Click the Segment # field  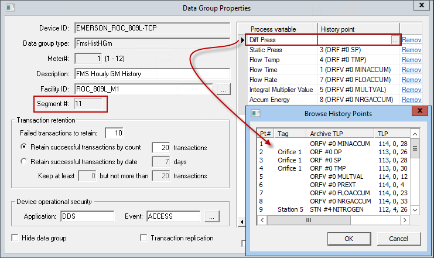(x=88, y=104)
